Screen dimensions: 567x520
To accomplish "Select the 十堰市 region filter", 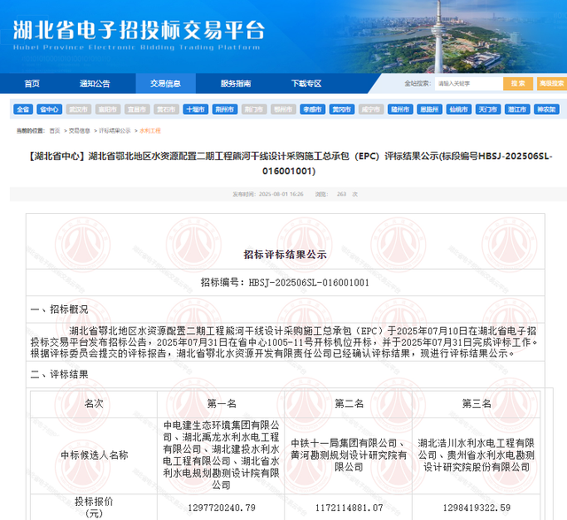I will click(x=196, y=110).
